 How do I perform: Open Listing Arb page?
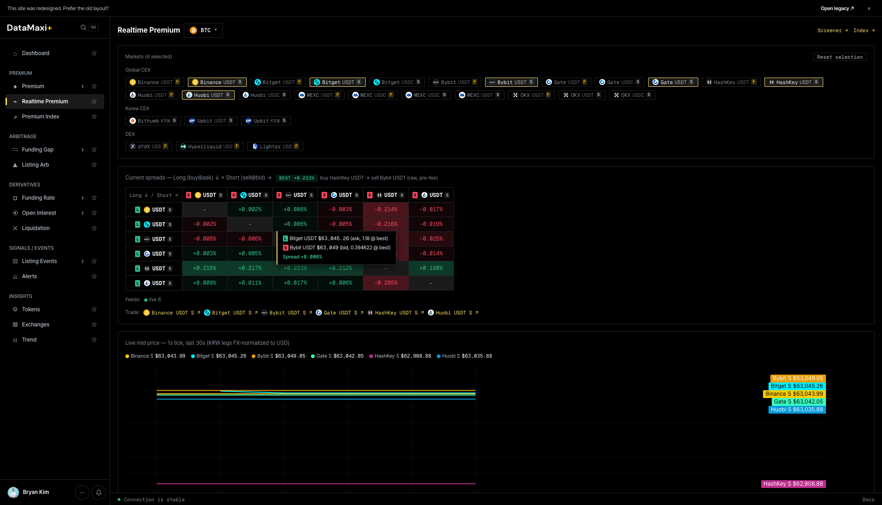coord(35,165)
